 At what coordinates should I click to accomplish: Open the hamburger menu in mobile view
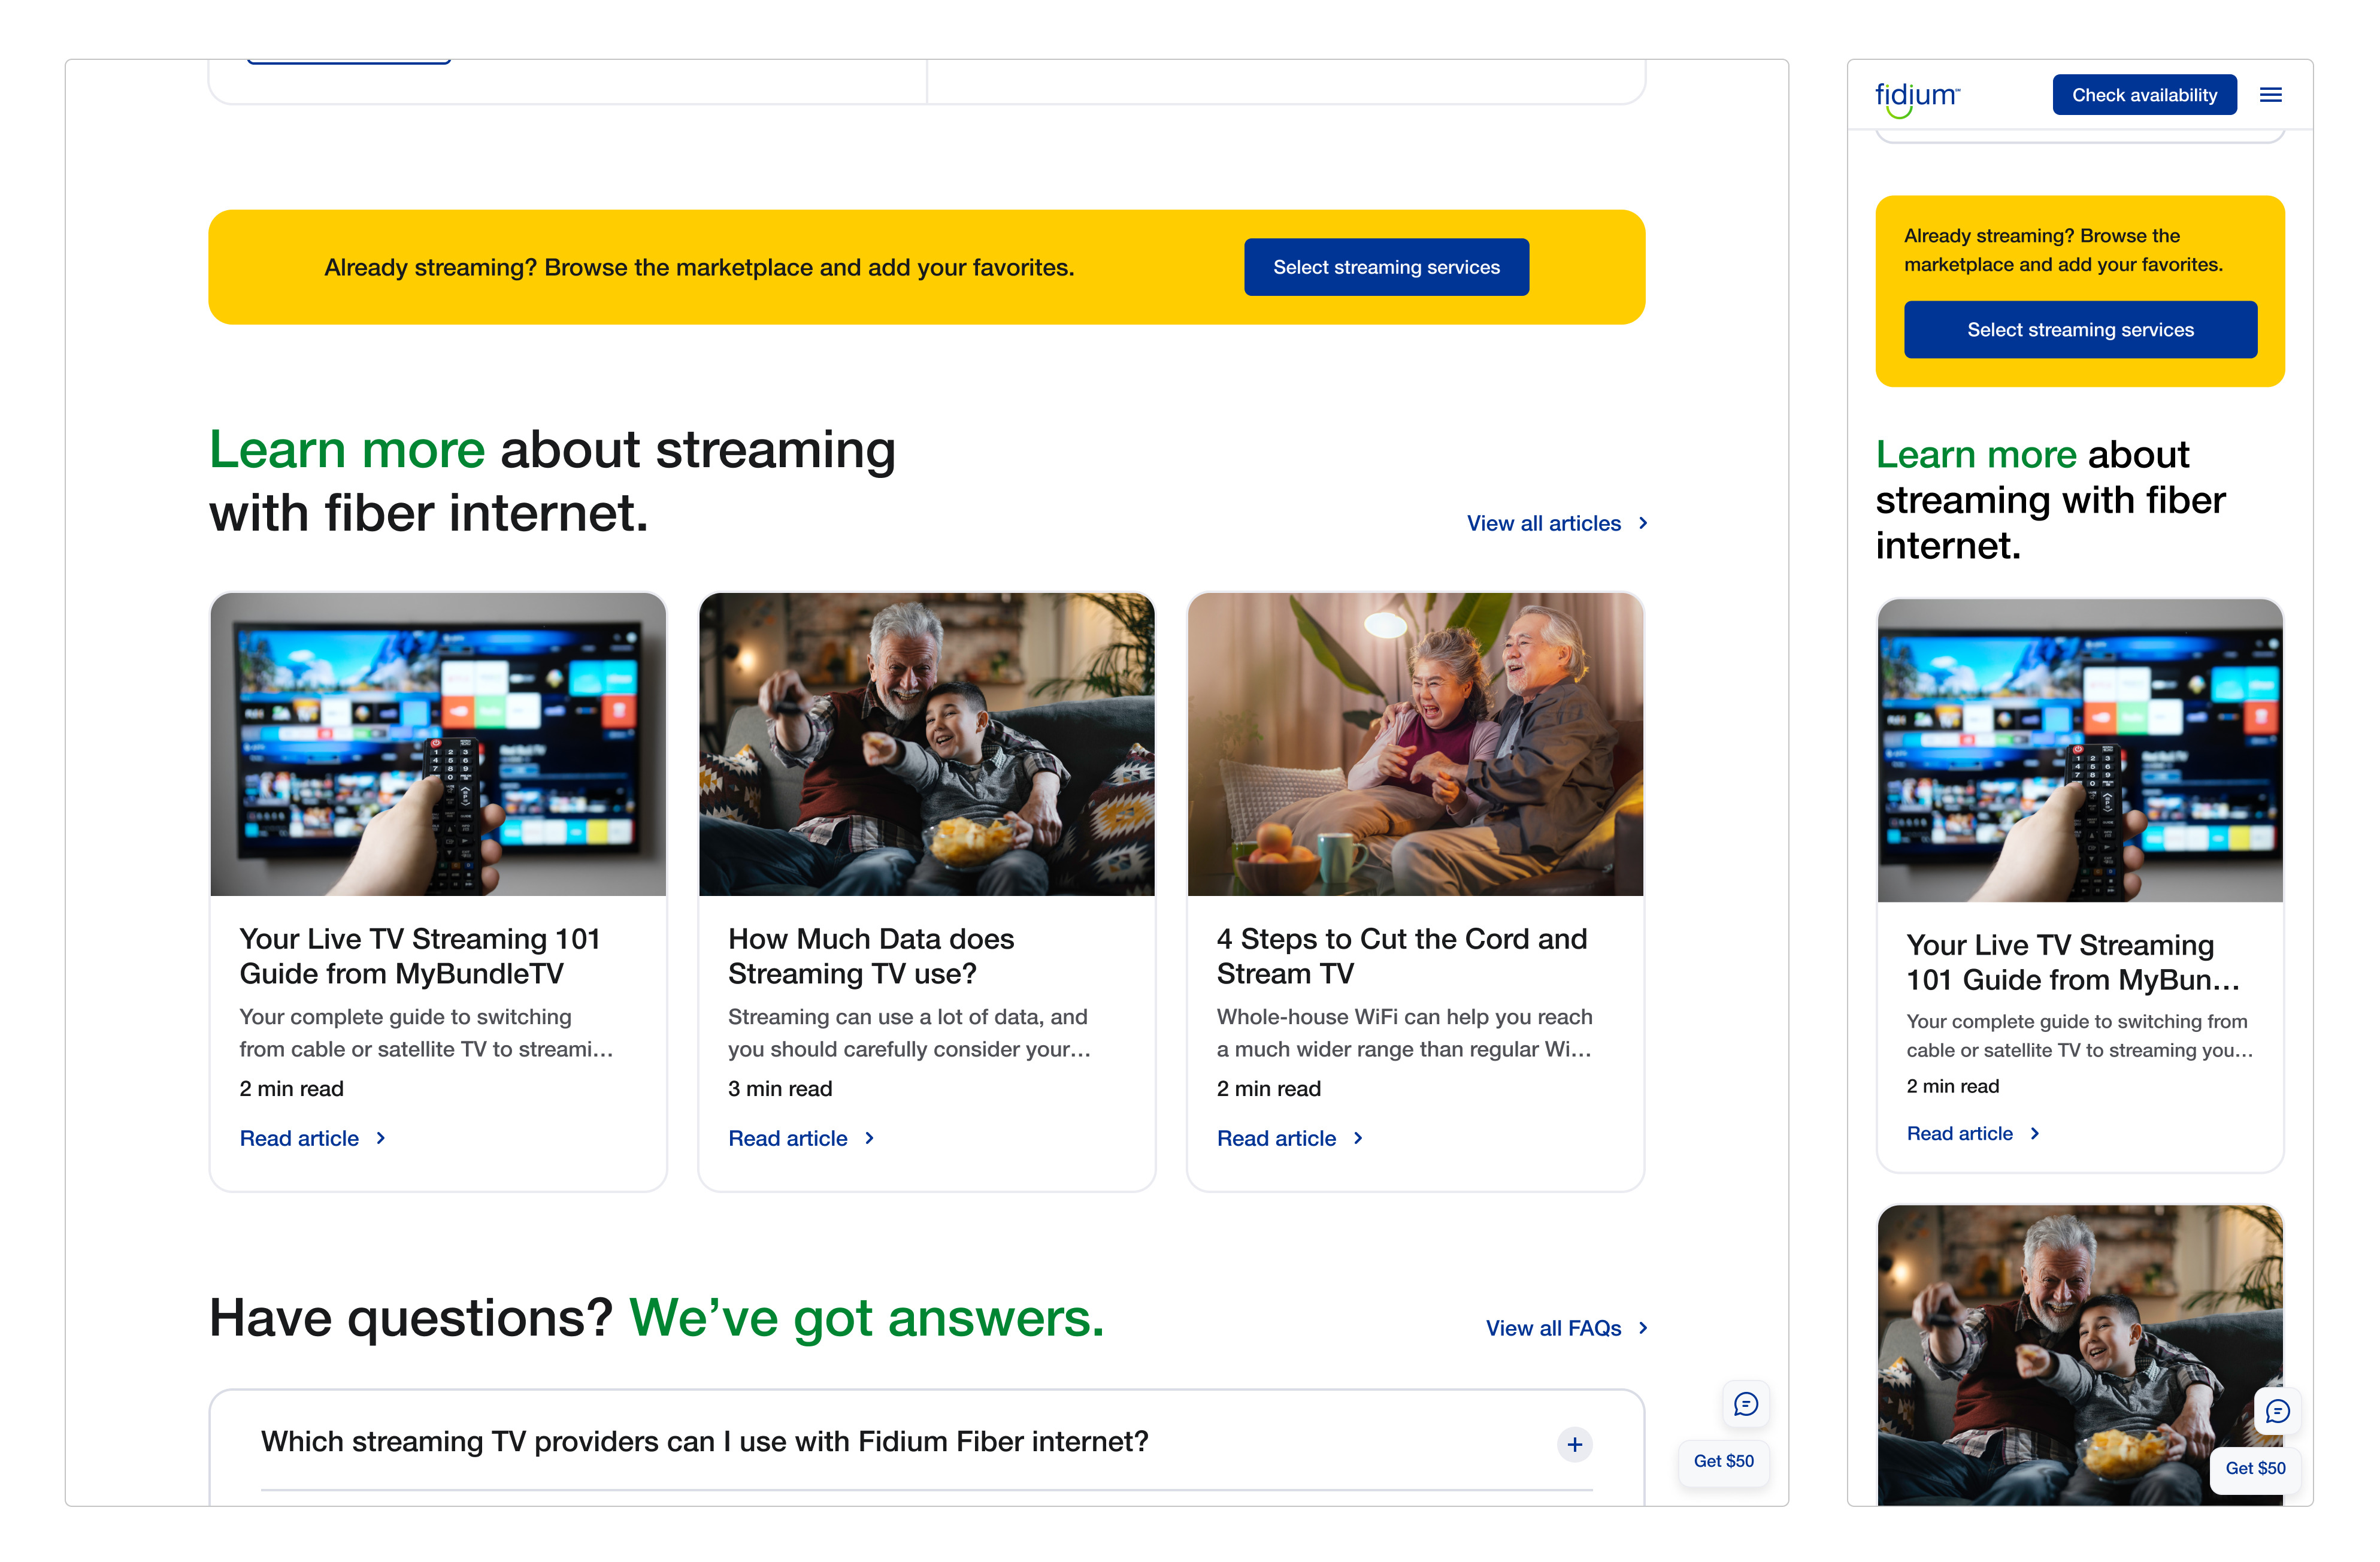pyautogui.click(x=2270, y=95)
